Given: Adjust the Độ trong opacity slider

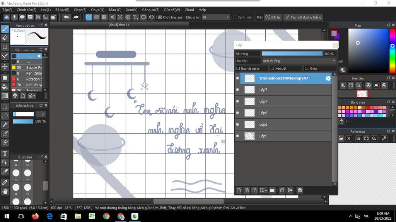Looking at the screenshot, I should click(292, 54).
